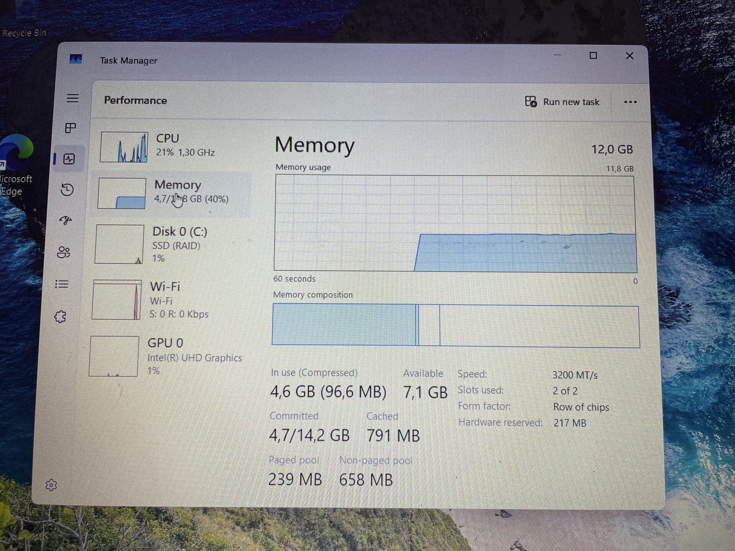Image resolution: width=735 pixels, height=551 pixels.
Task: Select GPU 0 Intel UHD Graphics item
Action: [165, 356]
